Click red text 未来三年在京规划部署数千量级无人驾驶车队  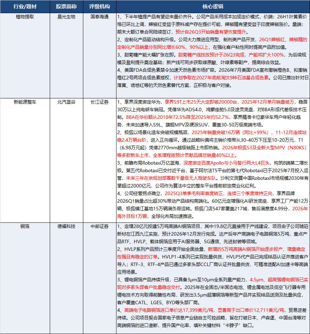[171, 178]
